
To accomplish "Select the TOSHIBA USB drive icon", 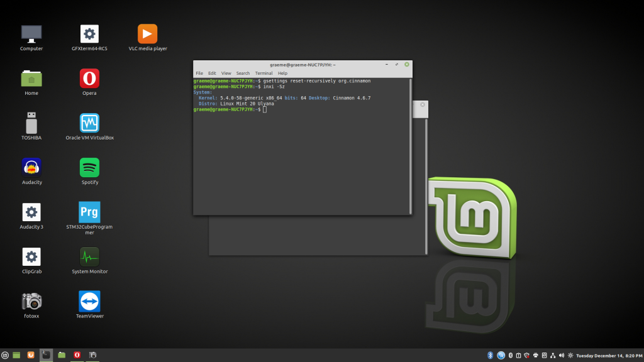I will click(31, 123).
